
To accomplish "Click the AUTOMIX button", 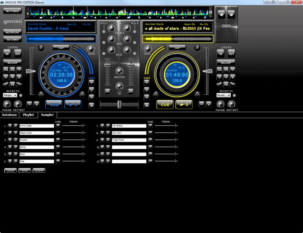I will pyautogui.click(x=12, y=40).
